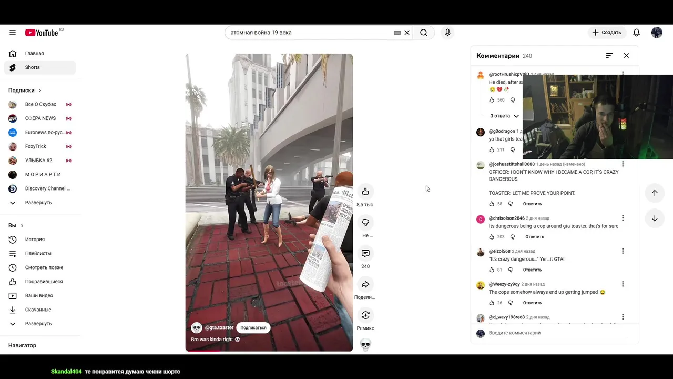Open comments icon showing 240
The image size is (673, 379).
pos(365,254)
